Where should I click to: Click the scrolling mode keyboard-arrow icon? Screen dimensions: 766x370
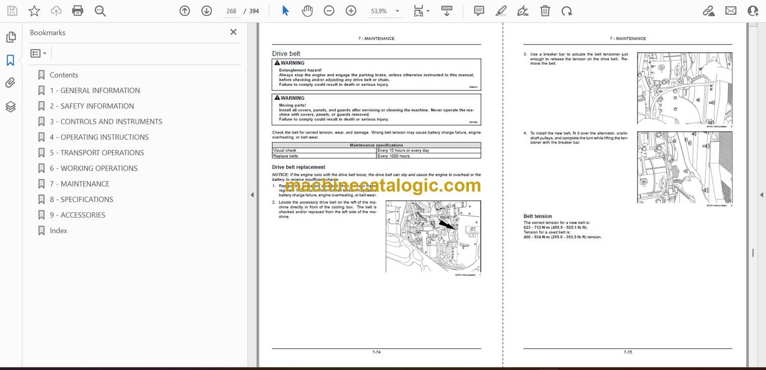pyautogui.click(x=447, y=11)
